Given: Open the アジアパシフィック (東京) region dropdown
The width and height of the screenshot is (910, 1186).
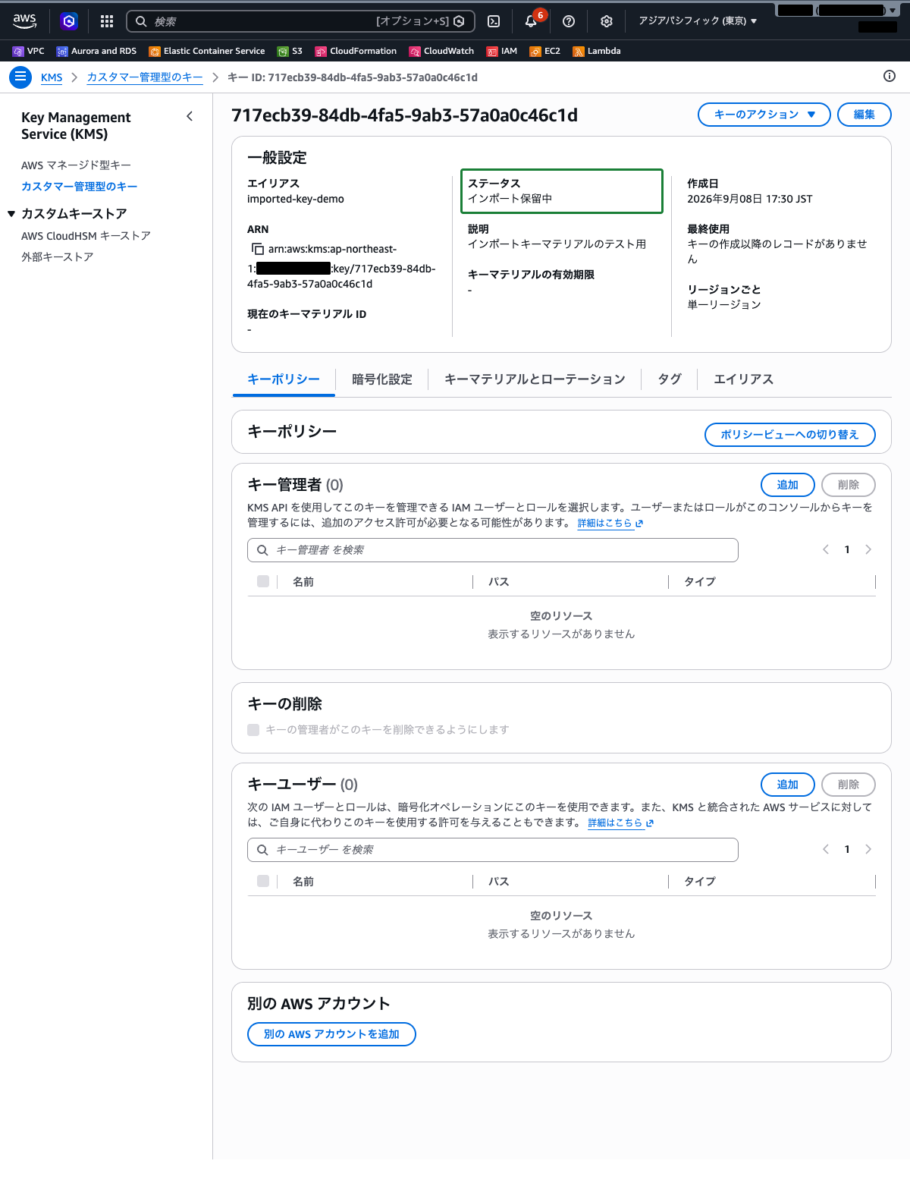Looking at the screenshot, I should tap(698, 21).
